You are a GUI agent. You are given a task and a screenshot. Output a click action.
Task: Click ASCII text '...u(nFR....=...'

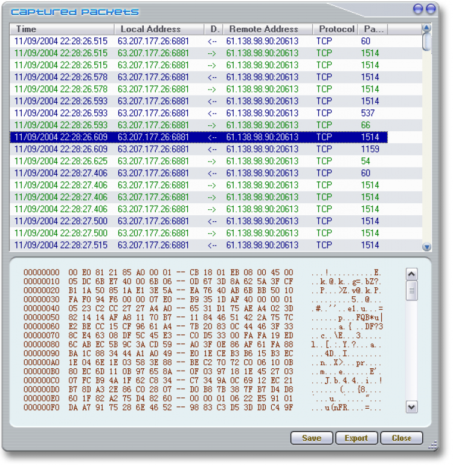tap(346, 408)
